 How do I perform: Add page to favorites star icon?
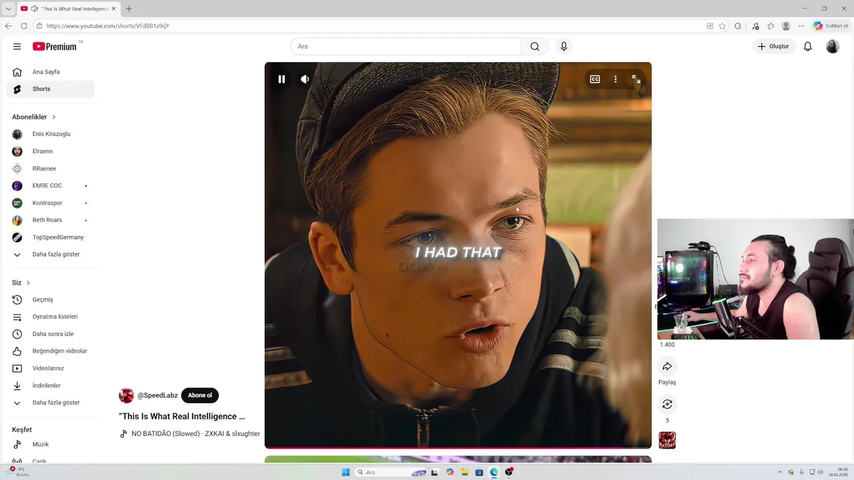pos(722,26)
